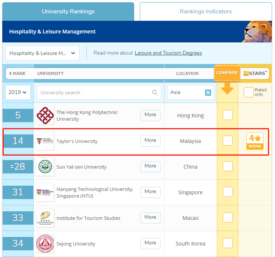Click Institute for Tourism Studies name

click(x=88, y=218)
